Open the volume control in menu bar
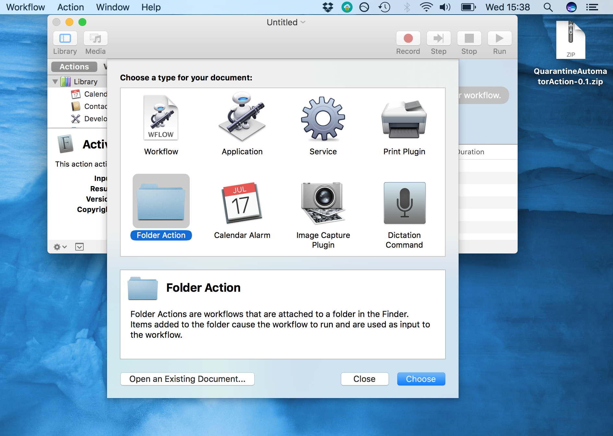Viewport: 613px width, 436px height. 445,7
